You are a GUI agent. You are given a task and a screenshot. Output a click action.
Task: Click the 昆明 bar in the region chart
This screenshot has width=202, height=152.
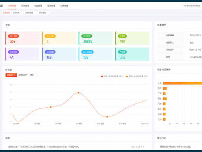[x=164, y=119]
